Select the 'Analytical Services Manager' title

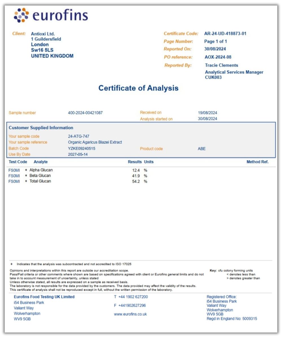[234, 72]
